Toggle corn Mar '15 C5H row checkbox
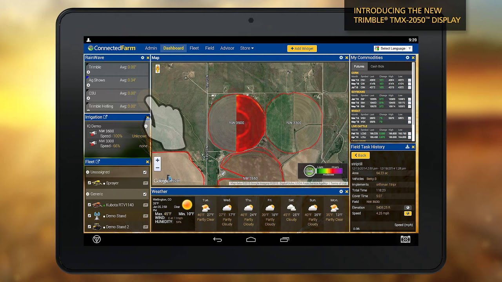The width and height of the screenshot is (502, 282). (x=409, y=80)
